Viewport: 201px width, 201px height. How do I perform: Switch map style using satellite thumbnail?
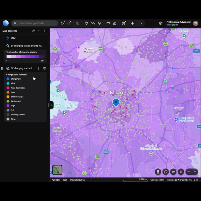pyautogui.click(x=57, y=170)
